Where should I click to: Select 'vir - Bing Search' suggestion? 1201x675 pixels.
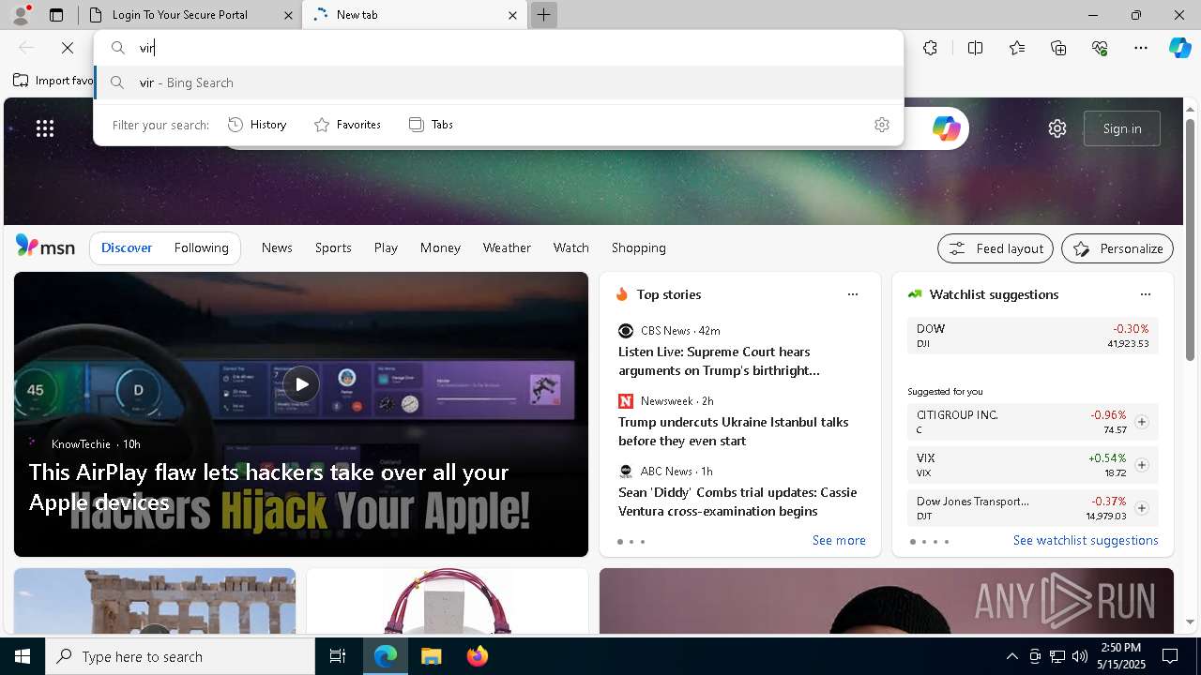498,82
